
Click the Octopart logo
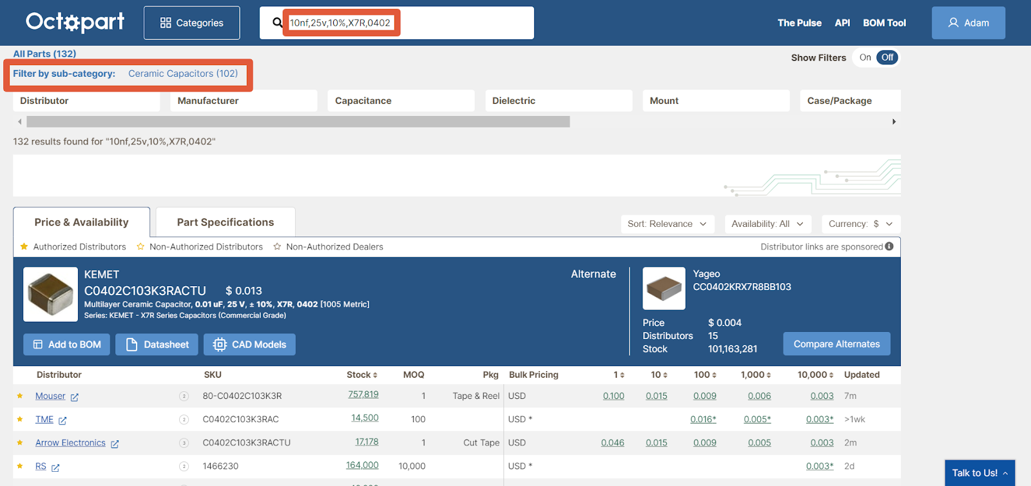coord(75,22)
